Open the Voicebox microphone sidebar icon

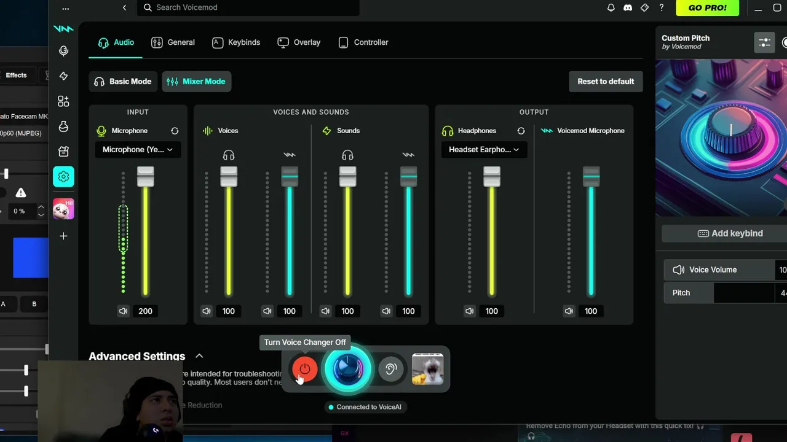[x=63, y=51]
